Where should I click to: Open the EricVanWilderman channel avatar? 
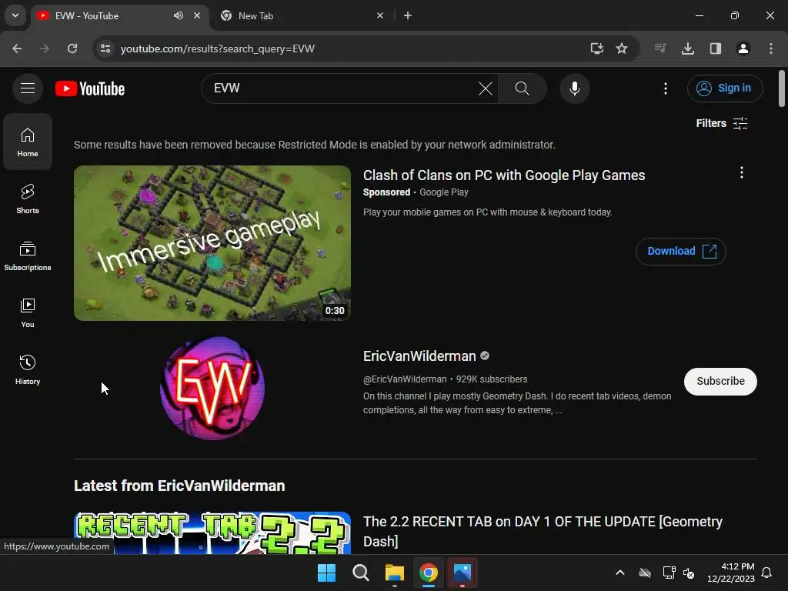(x=212, y=388)
